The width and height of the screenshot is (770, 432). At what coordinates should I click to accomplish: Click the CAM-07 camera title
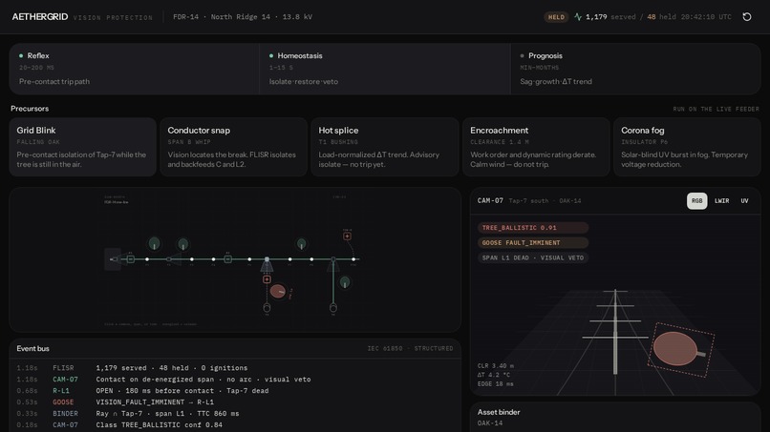[x=490, y=200]
